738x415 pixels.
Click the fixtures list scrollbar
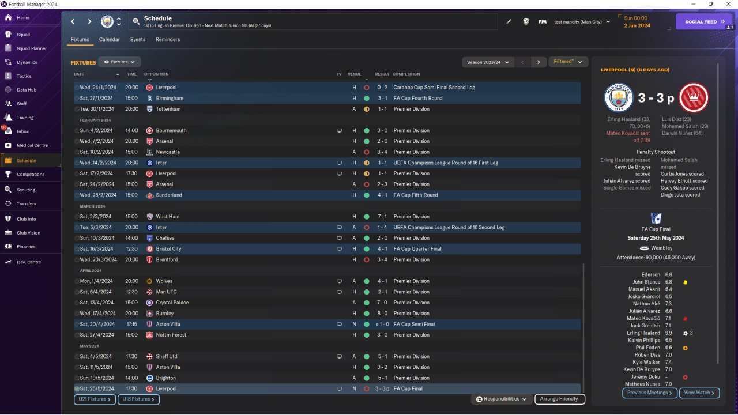[583, 329]
